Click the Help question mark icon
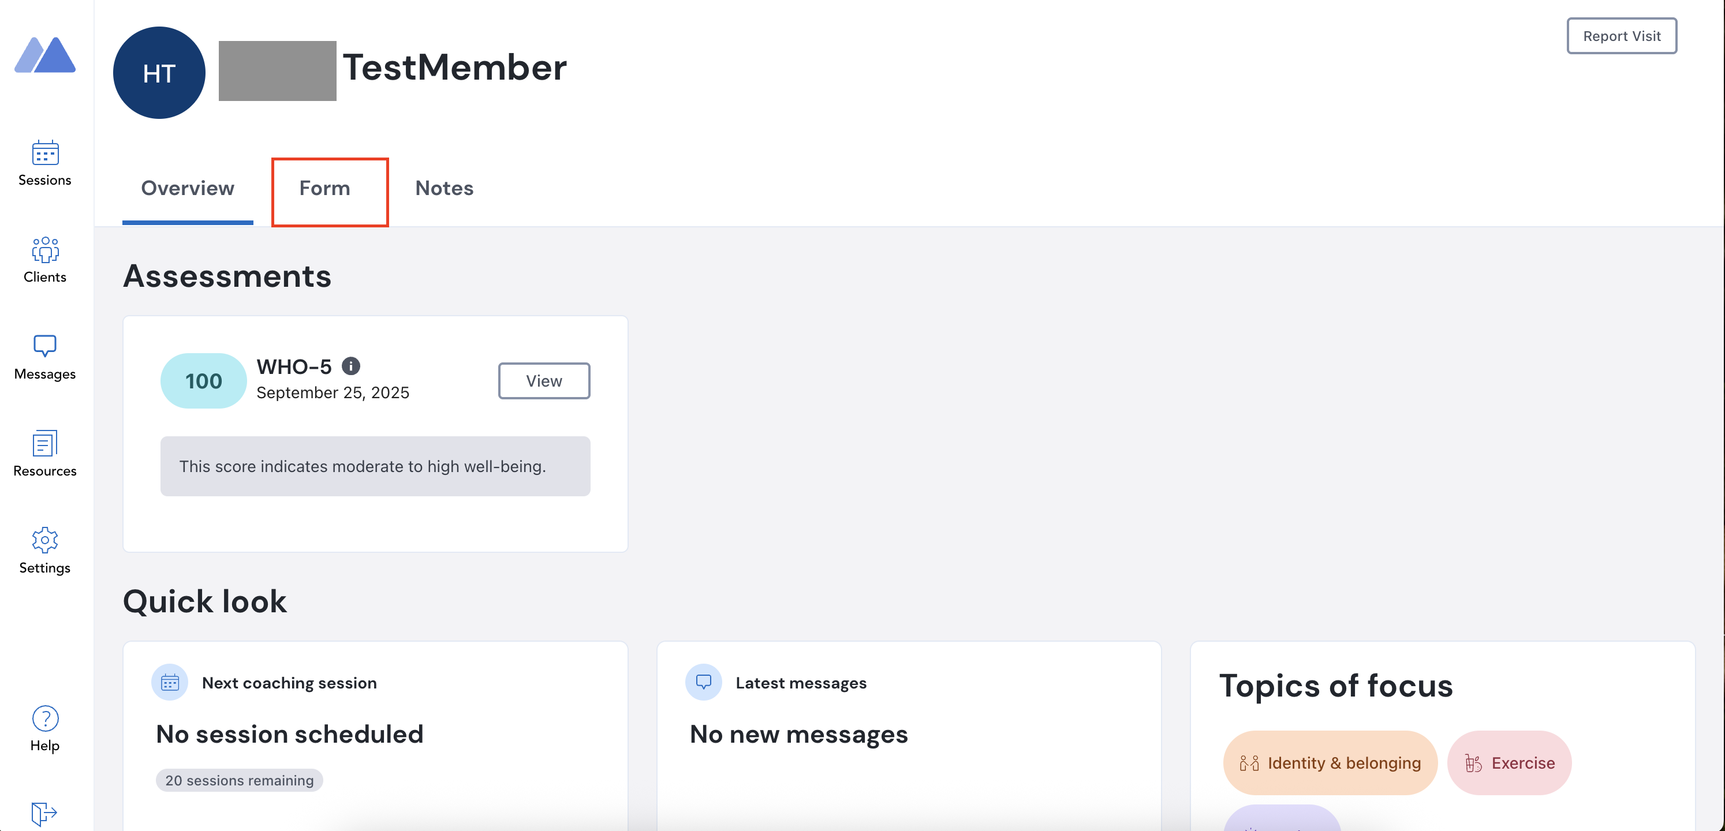 (45, 718)
